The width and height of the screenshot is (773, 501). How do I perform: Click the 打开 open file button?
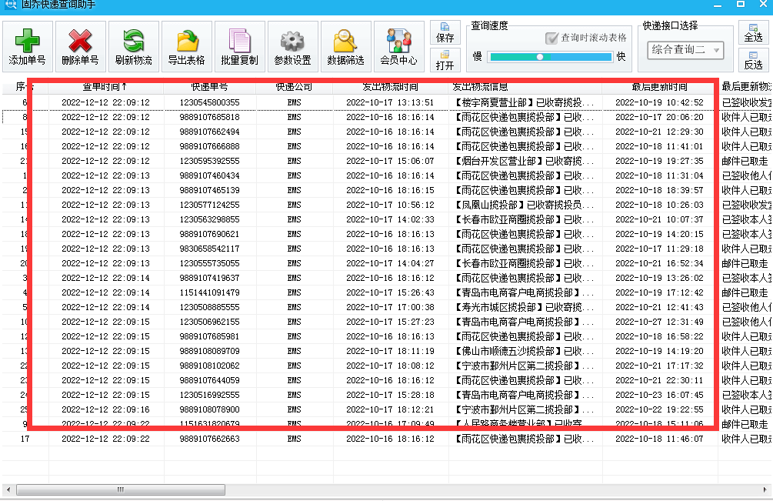click(445, 60)
